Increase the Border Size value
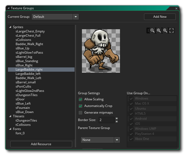 click(117, 118)
